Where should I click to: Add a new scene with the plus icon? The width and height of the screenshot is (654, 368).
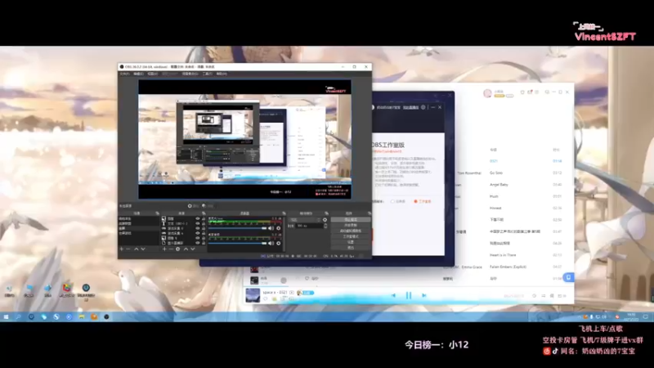tap(121, 249)
